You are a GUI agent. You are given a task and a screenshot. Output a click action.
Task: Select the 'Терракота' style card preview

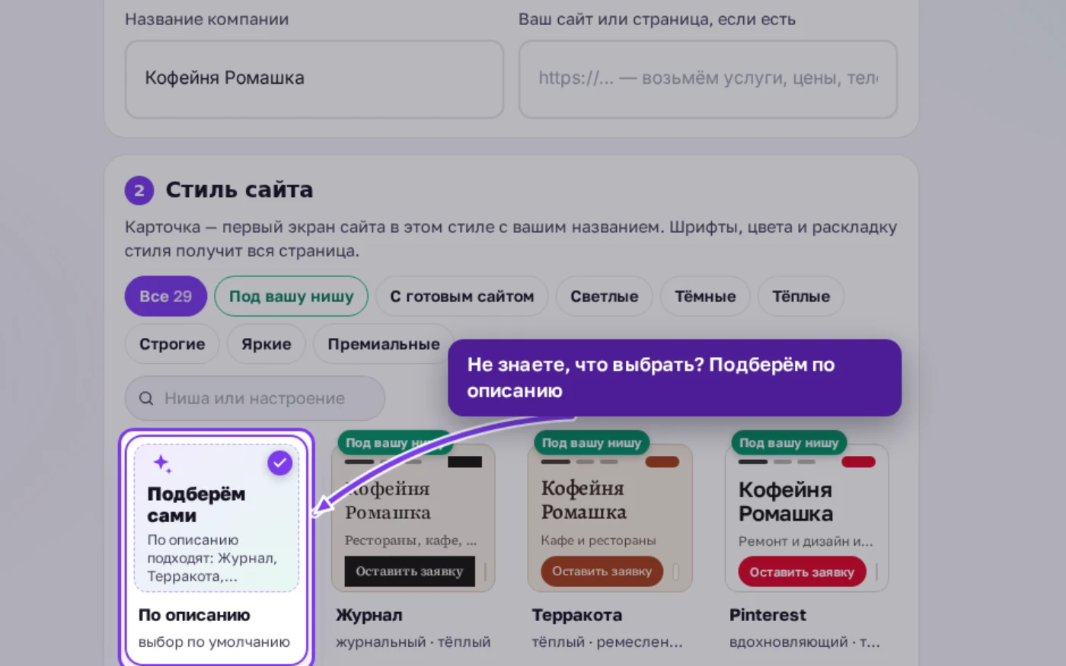tap(610, 518)
